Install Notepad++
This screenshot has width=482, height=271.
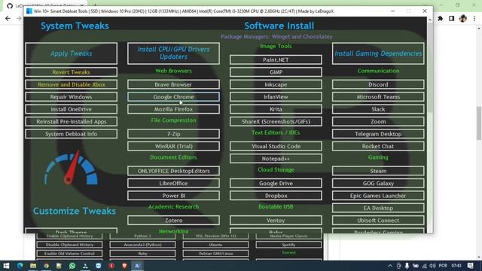click(x=276, y=159)
